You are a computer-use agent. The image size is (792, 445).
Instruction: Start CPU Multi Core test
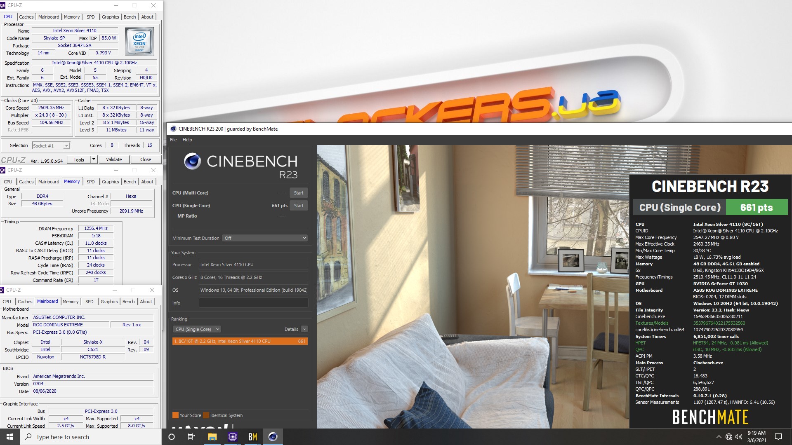point(299,193)
